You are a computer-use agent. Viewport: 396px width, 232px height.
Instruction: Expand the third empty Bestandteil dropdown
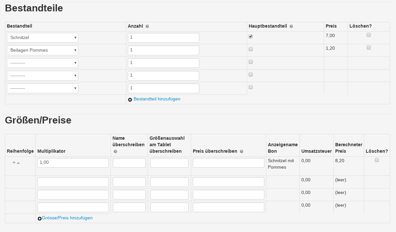pos(43,88)
